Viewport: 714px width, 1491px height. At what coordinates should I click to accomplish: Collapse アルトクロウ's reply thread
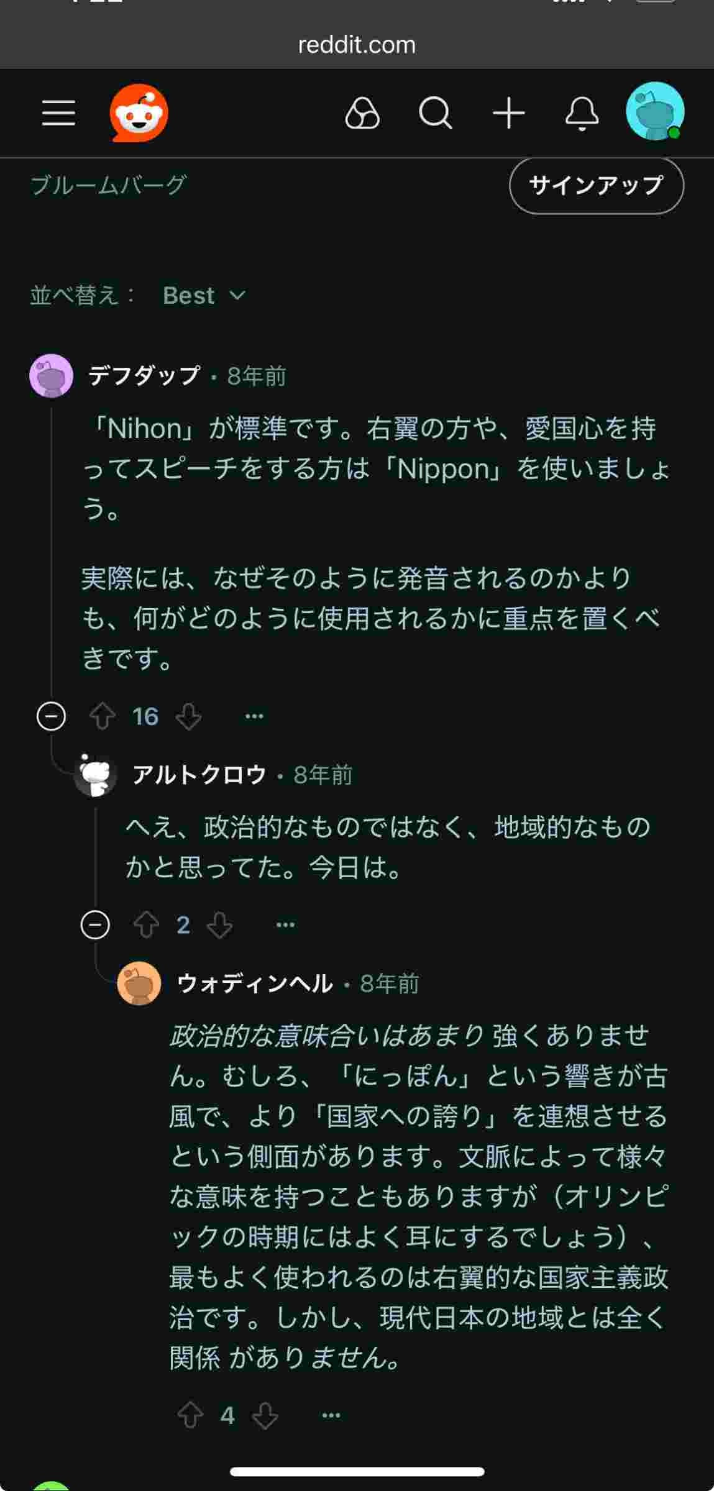point(95,925)
